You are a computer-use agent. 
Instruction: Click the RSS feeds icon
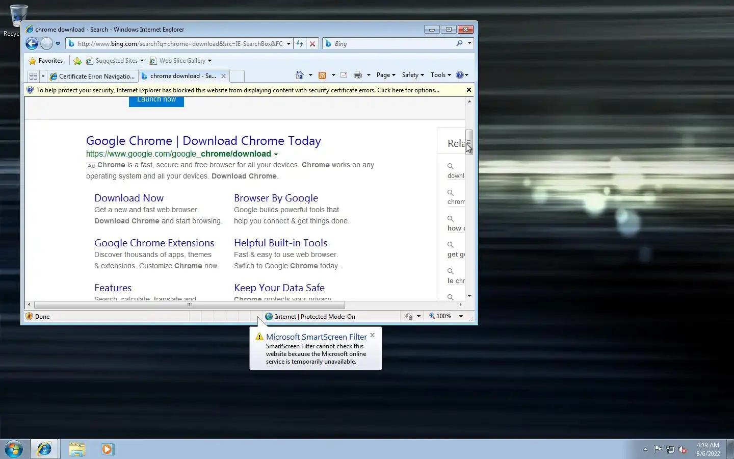(x=322, y=75)
